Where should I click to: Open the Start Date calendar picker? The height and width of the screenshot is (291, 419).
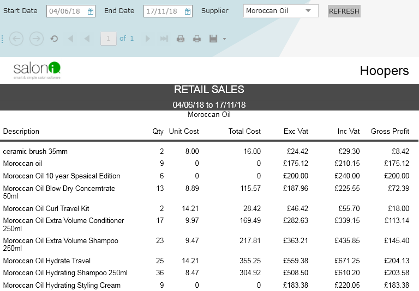[91, 11]
